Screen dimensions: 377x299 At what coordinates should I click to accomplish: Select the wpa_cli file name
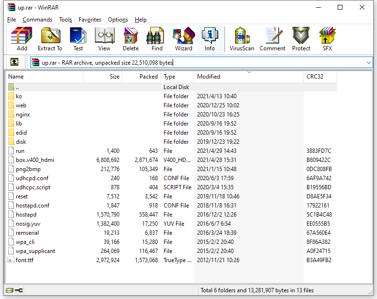point(25,242)
